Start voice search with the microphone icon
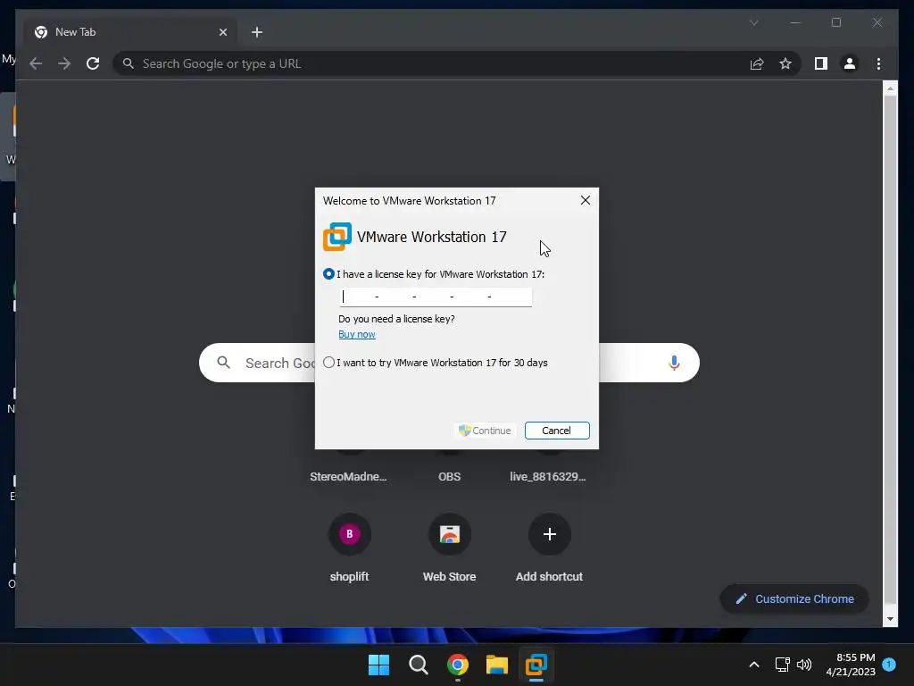The width and height of the screenshot is (914, 686). coord(674,363)
